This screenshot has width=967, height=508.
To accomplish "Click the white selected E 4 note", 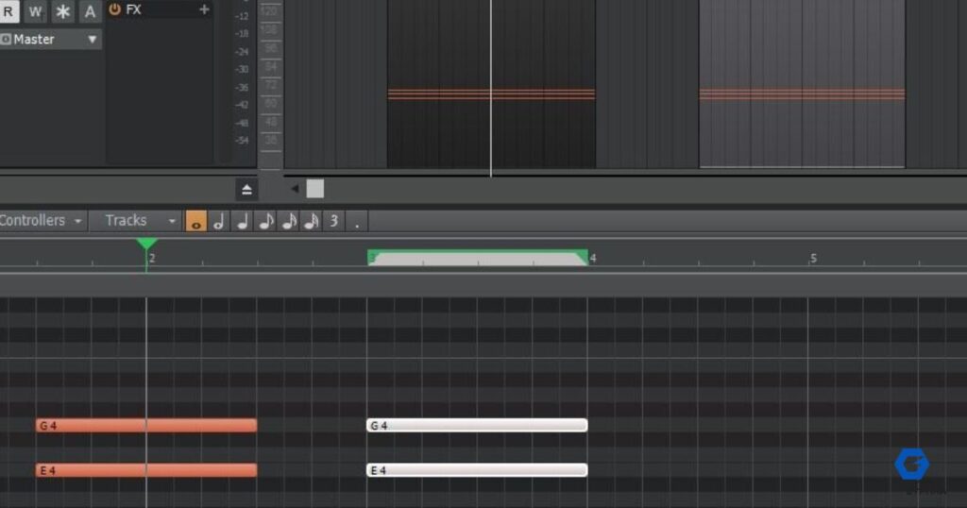I will [477, 470].
